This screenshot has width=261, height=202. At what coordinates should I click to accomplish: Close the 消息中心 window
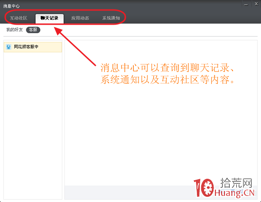pos(256,4)
